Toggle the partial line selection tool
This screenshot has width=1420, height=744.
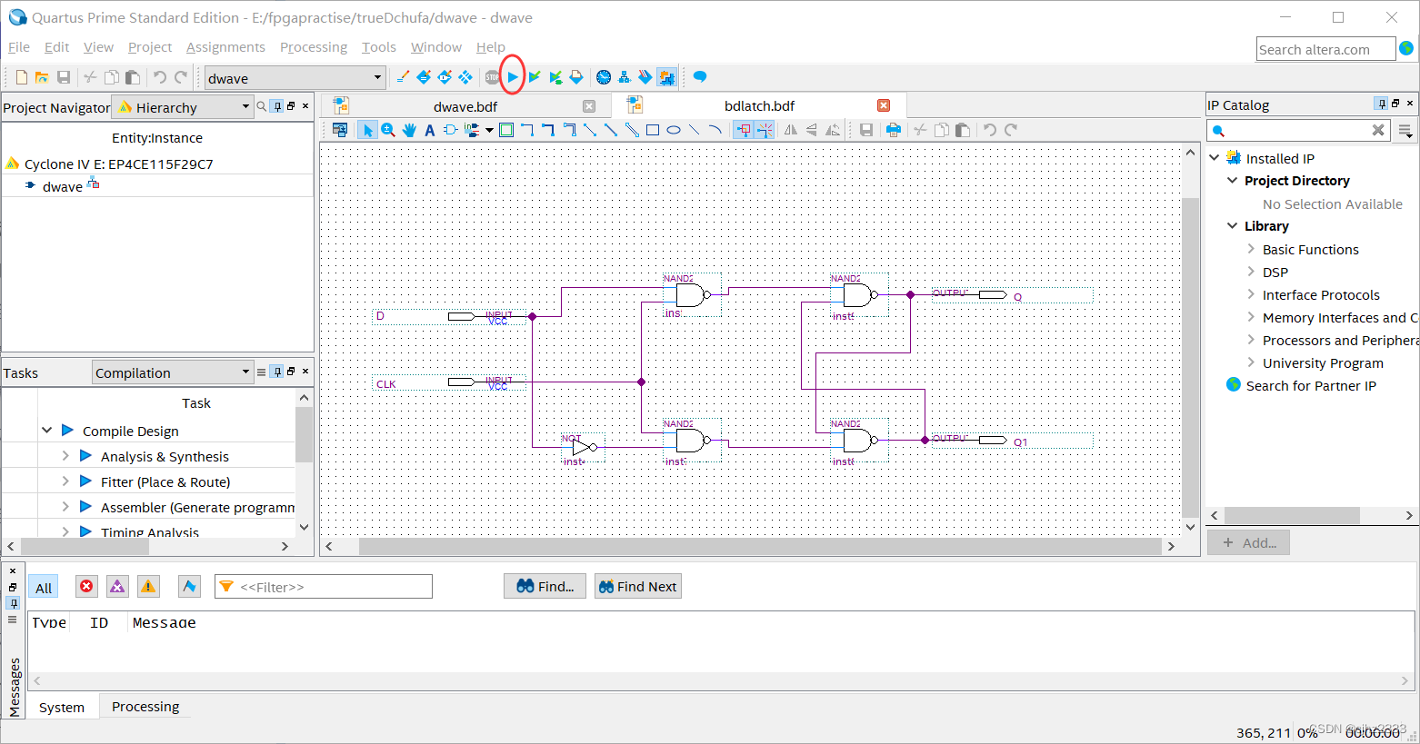coord(765,130)
